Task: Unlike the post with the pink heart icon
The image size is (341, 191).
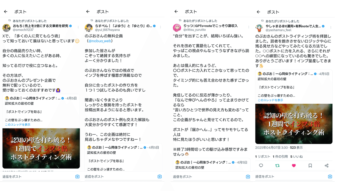Action: click(294, 166)
